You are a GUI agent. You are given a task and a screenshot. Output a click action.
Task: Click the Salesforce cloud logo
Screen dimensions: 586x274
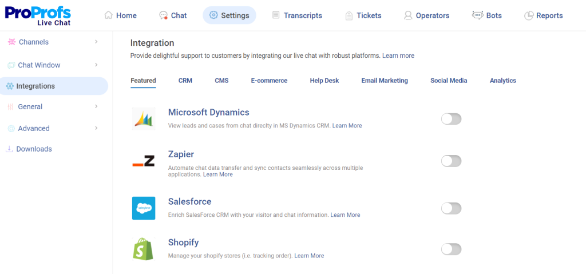click(144, 208)
